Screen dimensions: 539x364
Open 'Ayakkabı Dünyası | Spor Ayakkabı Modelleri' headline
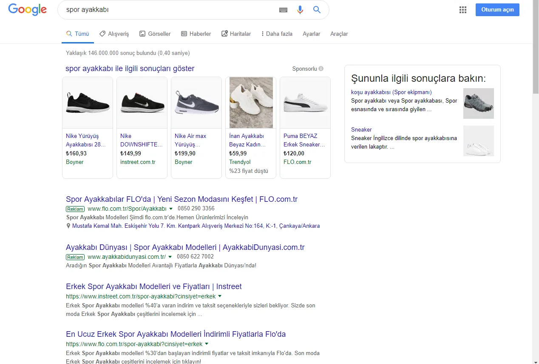(x=185, y=247)
